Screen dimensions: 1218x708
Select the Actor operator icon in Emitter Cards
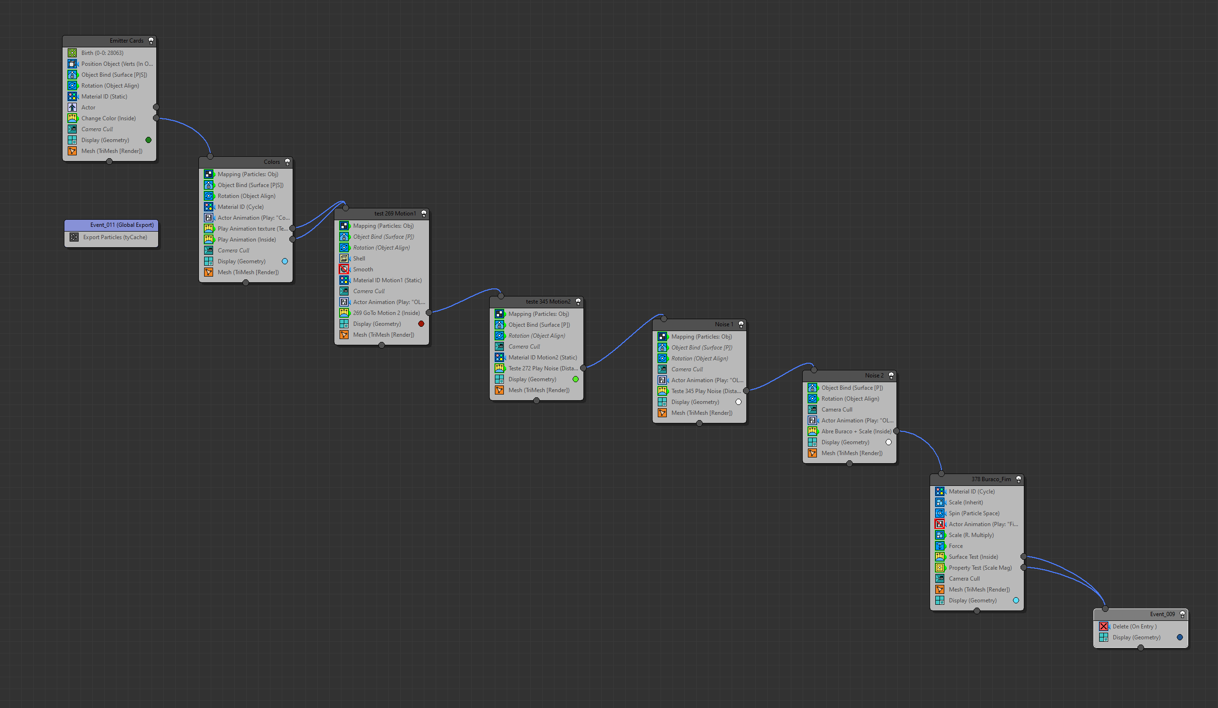[x=72, y=108]
